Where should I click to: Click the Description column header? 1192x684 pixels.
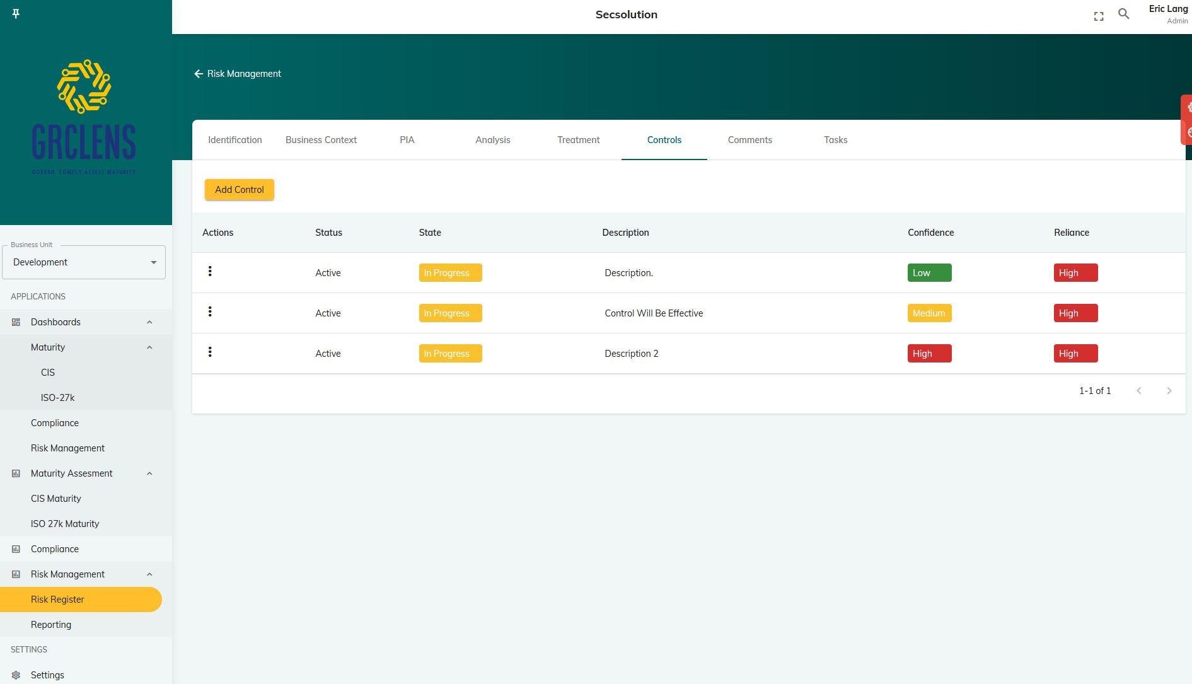coord(625,233)
